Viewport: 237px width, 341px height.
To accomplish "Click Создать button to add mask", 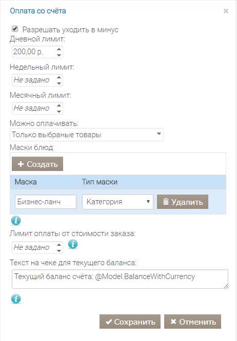I will (x=37, y=164).
